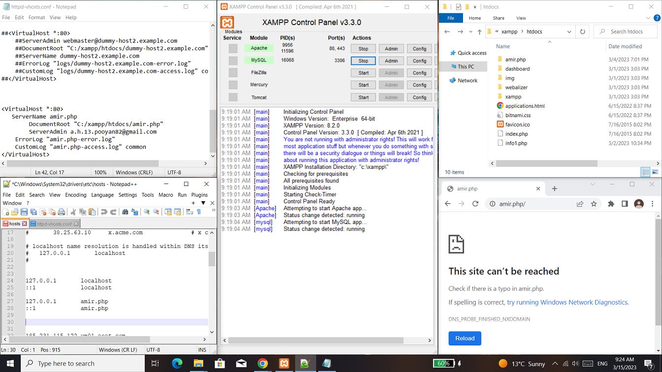Save the hosts file via Notepad++ Save icon
The height and width of the screenshot is (372, 662).
[x=24, y=212]
